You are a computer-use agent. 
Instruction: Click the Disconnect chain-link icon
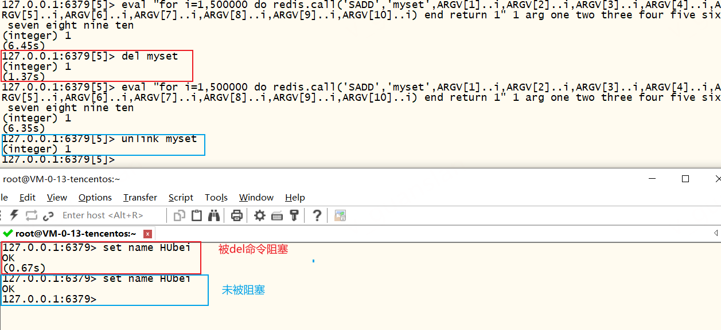pyautogui.click(x=48, y=215)
